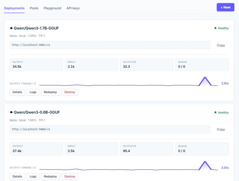Click the 3.9/s rate on Qwen3-1.7B card

(x=225, y=83)
